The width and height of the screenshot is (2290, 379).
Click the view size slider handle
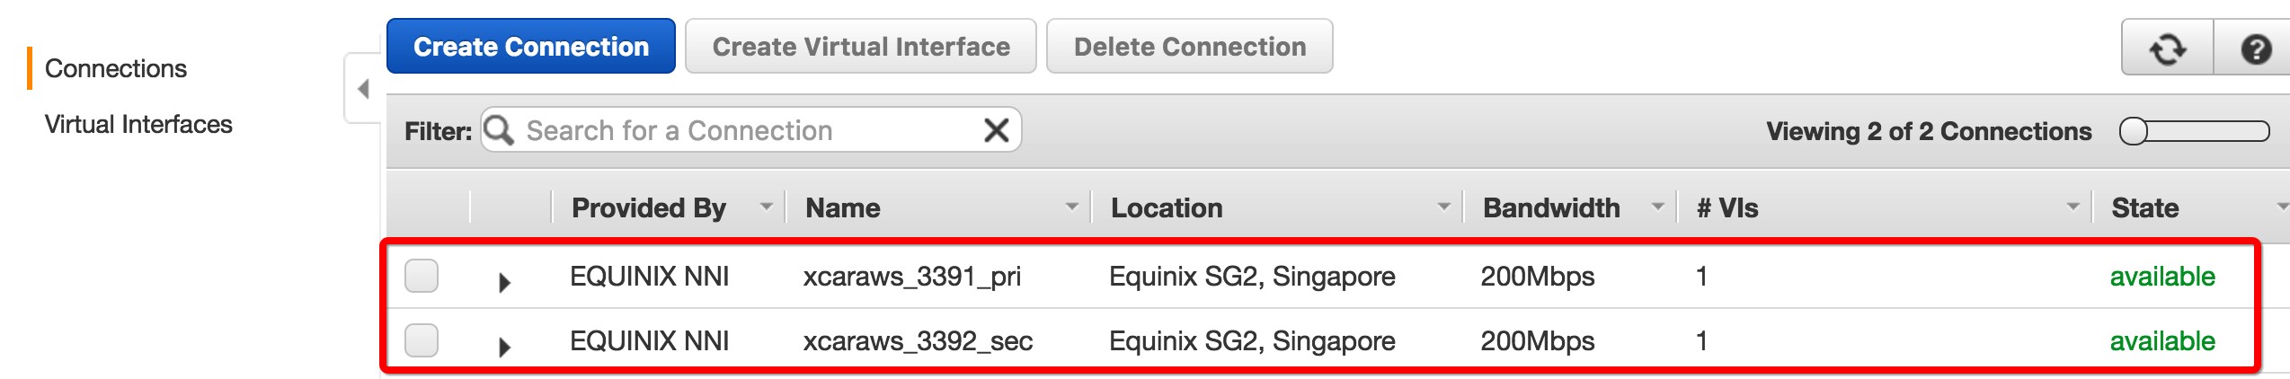point(2134,131)
